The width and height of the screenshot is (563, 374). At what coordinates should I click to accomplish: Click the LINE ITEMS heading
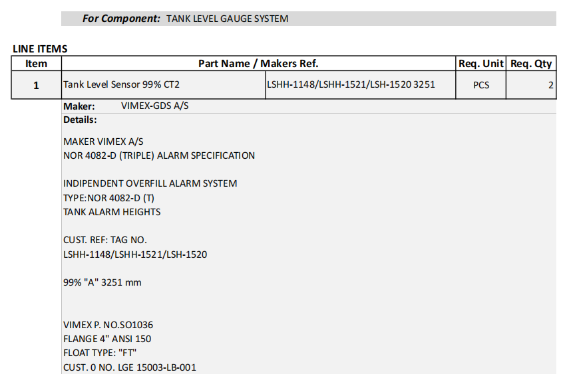[x=40, y=48]
